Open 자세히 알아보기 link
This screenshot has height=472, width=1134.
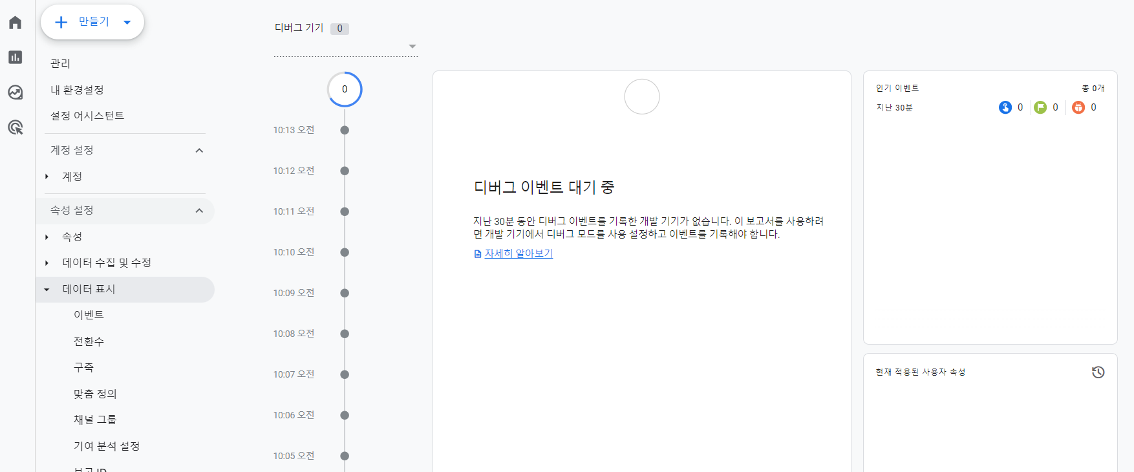[x=519, y=253]
